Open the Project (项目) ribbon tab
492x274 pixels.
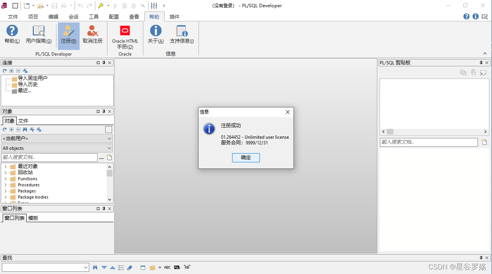33,17
